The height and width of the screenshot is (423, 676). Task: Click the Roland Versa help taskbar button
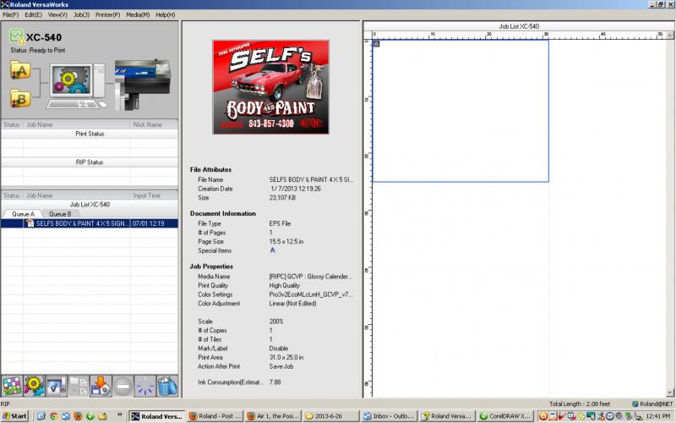448,416
